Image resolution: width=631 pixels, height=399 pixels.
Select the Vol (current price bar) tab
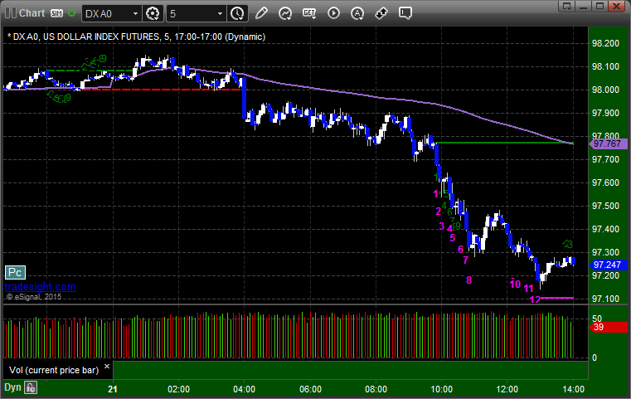[x=54, y=370]
